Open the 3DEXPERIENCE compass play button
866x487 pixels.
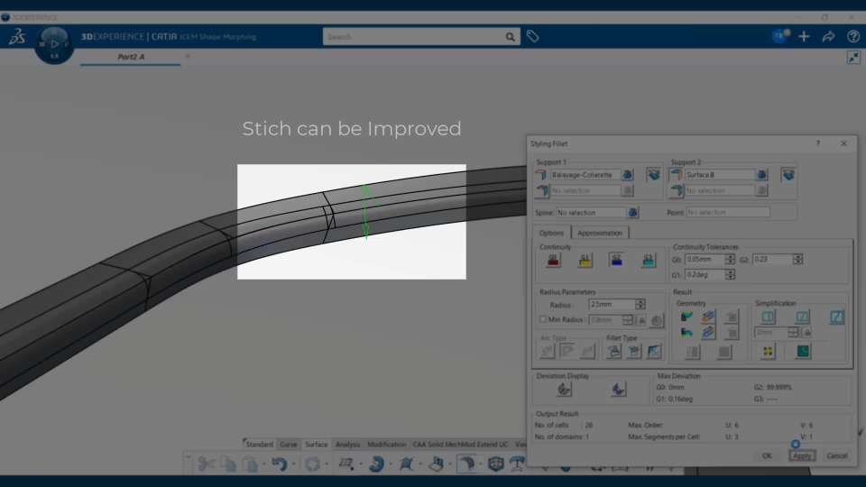[54, 44]
